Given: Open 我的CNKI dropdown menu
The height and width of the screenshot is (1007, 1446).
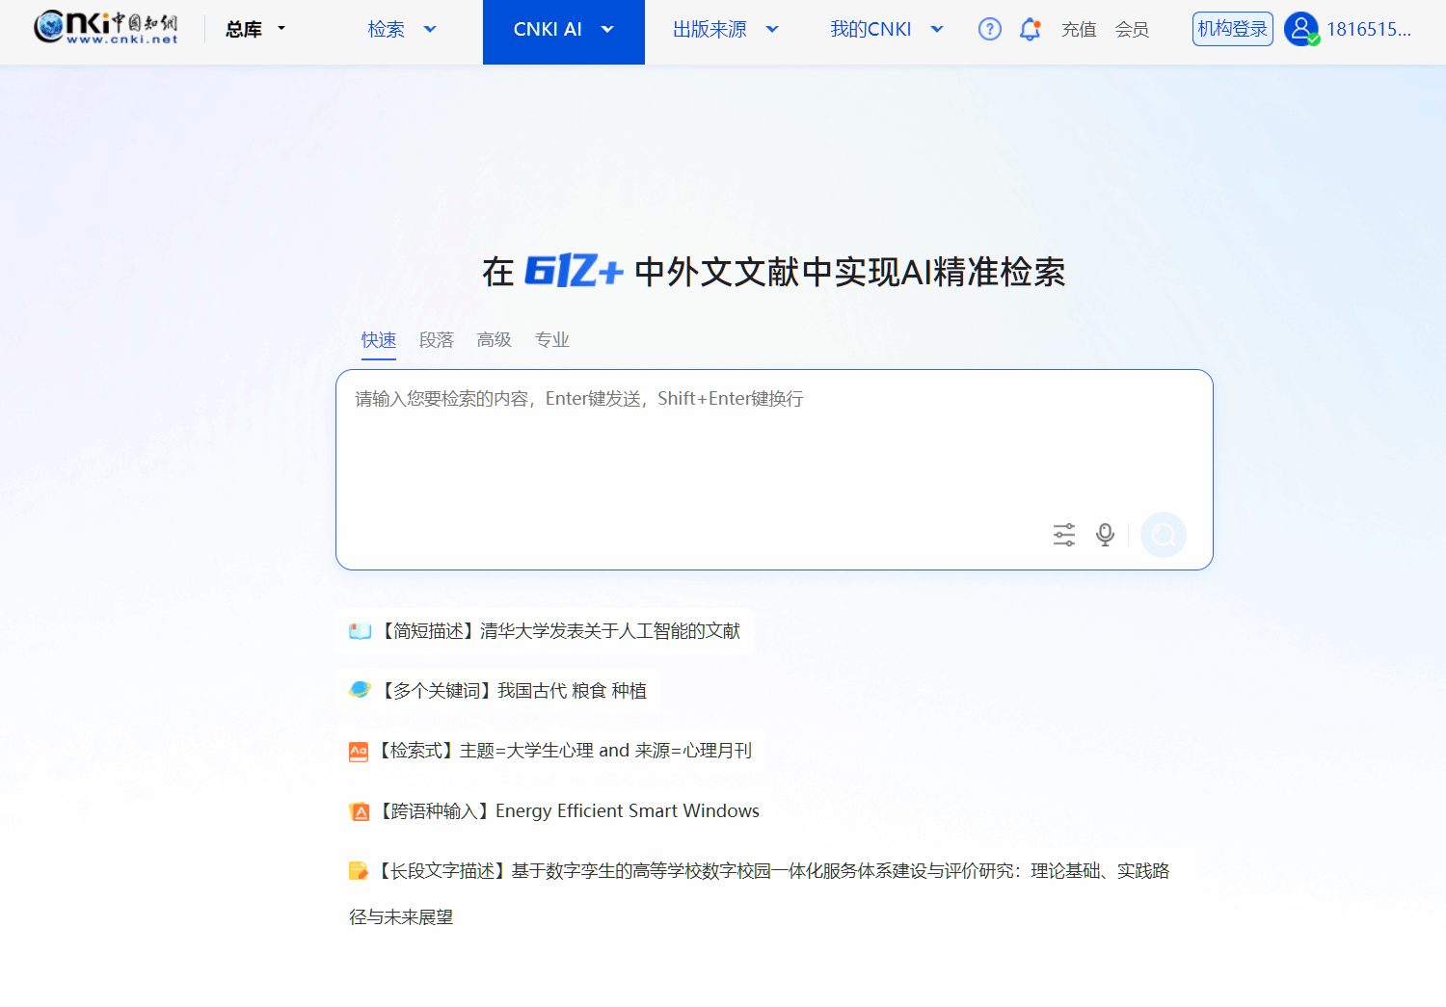Looking at the screenshot, I should pyautogui.click(x=886, y=29).
